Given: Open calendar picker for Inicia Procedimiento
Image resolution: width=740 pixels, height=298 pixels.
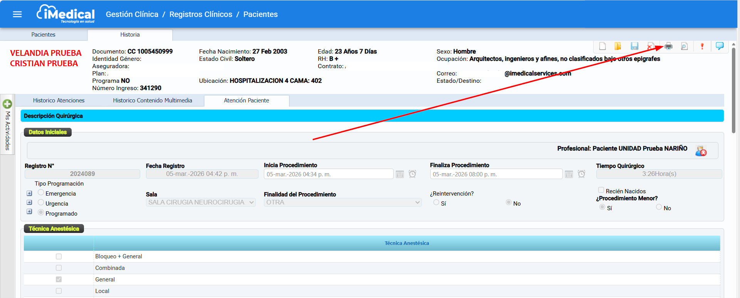Looking at the screenshot, I should 400,174.
